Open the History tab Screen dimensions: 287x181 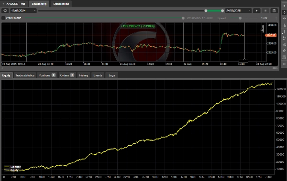coord(84,75)
